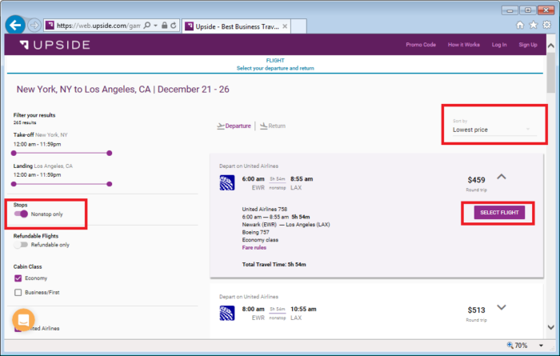Open the Sort by Lowest price dropdown
Screen dimensions: 560x356
pos(494,130)
